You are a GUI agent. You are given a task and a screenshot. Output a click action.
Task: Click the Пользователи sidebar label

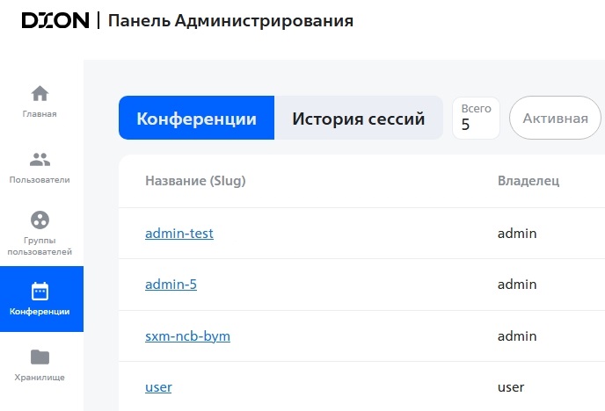click(40, 180)
